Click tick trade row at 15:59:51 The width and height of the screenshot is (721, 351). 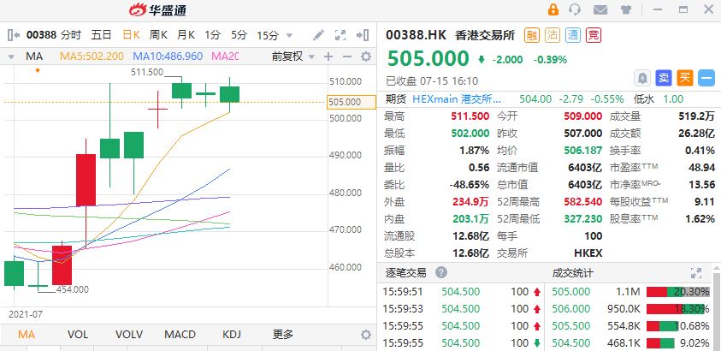pyautogui.click(x=463, y=292)
